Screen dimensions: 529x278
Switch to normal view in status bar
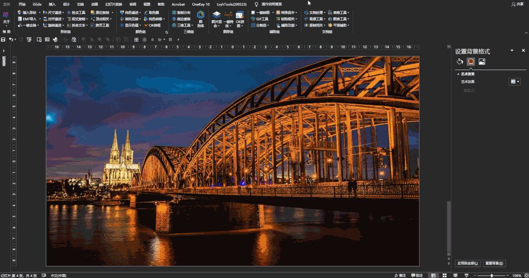(433, 276)
